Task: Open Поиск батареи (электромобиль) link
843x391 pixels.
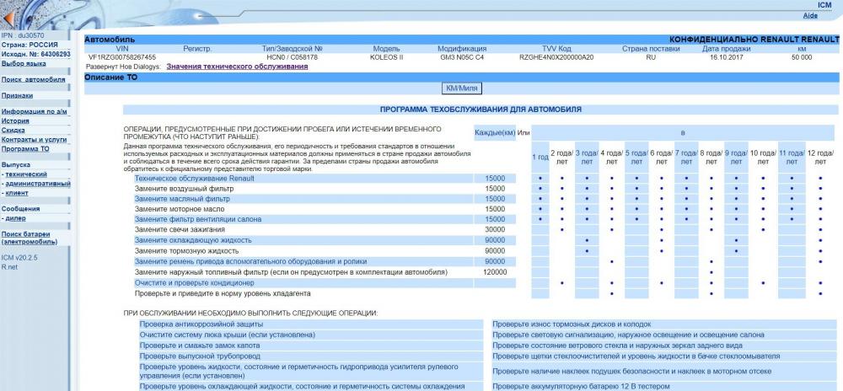Action: click(x=29, y=238)
